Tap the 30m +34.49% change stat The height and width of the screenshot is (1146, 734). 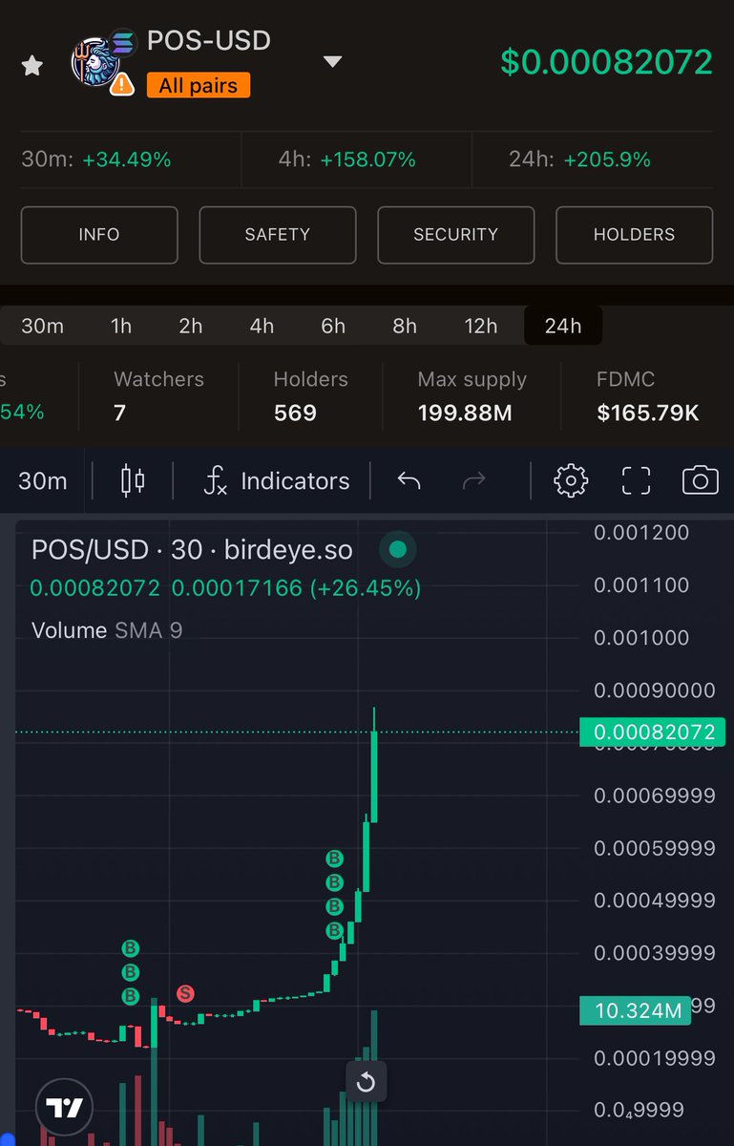[96, 159]
